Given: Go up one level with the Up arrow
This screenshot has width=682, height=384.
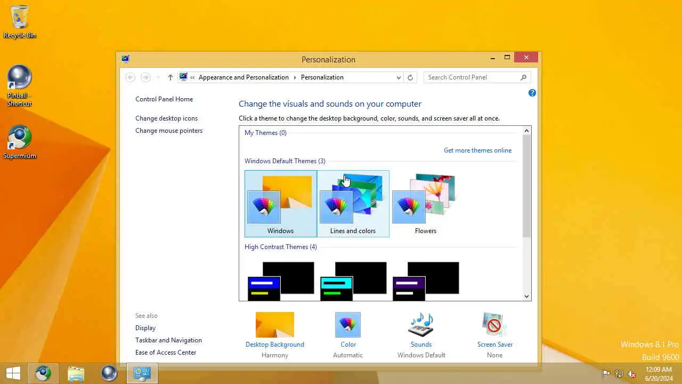Looking at the screenshot, I should (x=170, y=77).
